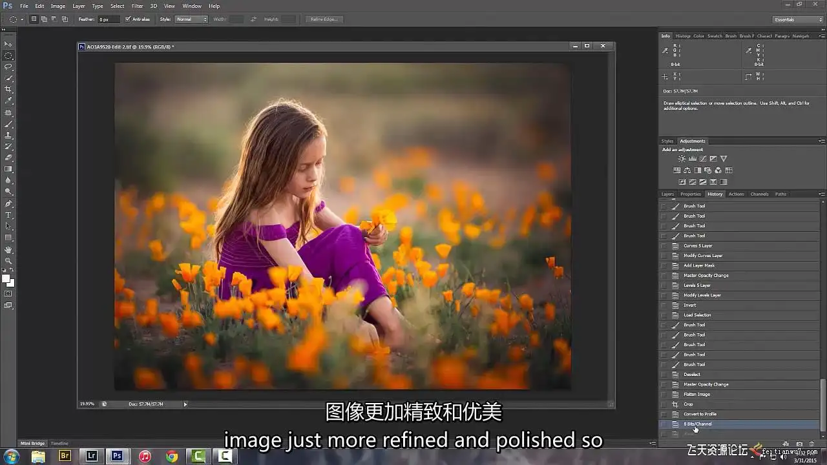Open the Essentials workspace dropdown
The width and height of the screenshot is (827, 465).
pyautogui.click(x=797, y=19)
